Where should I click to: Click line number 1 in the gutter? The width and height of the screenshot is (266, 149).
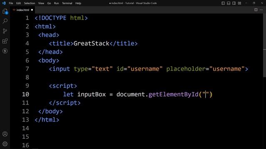click(x=27, y=18)
